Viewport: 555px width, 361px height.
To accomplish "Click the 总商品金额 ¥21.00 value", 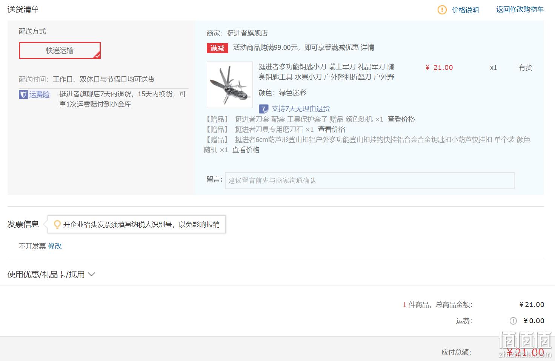I will point(532,305).
